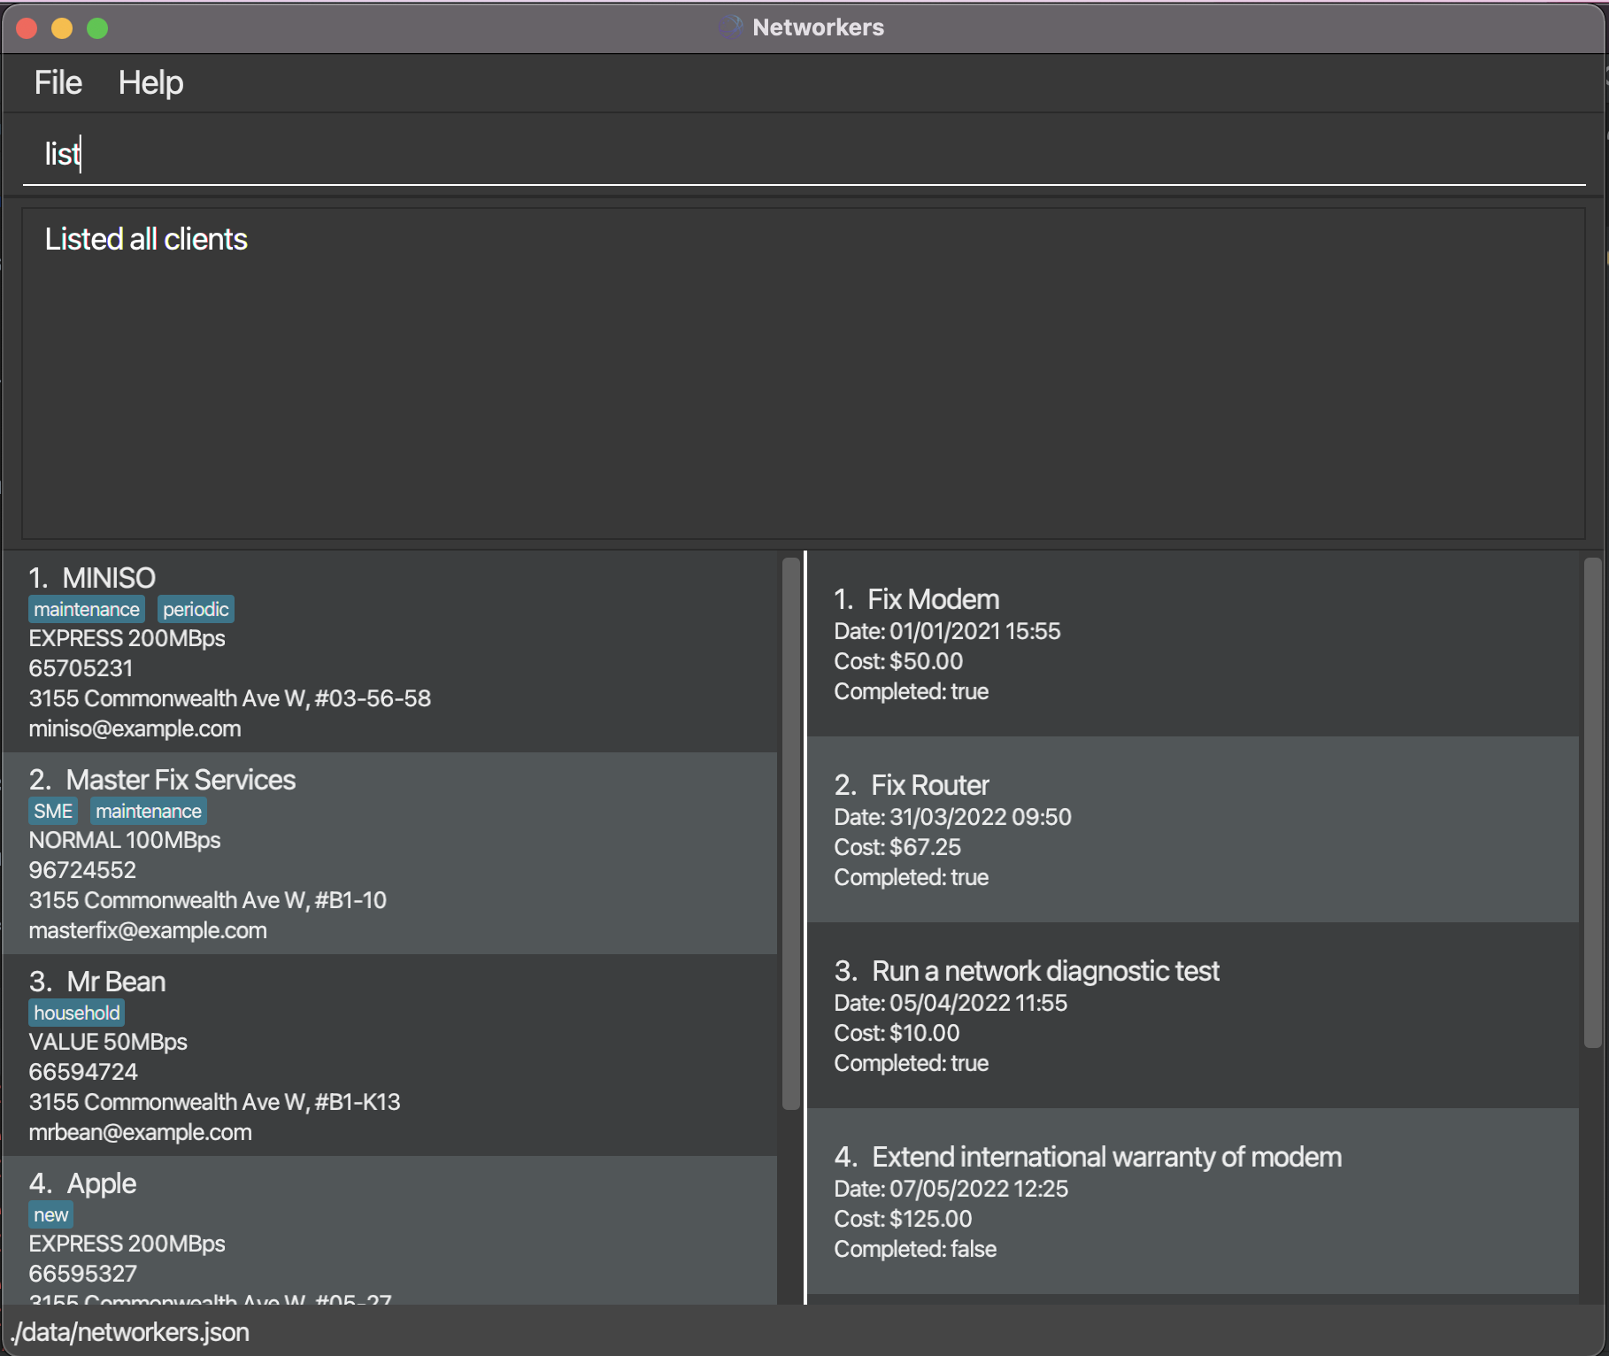Select 'Run a network diagnostic test' job title
The height and width of the screenshot is (1356, 1609).
point(1045,971)
